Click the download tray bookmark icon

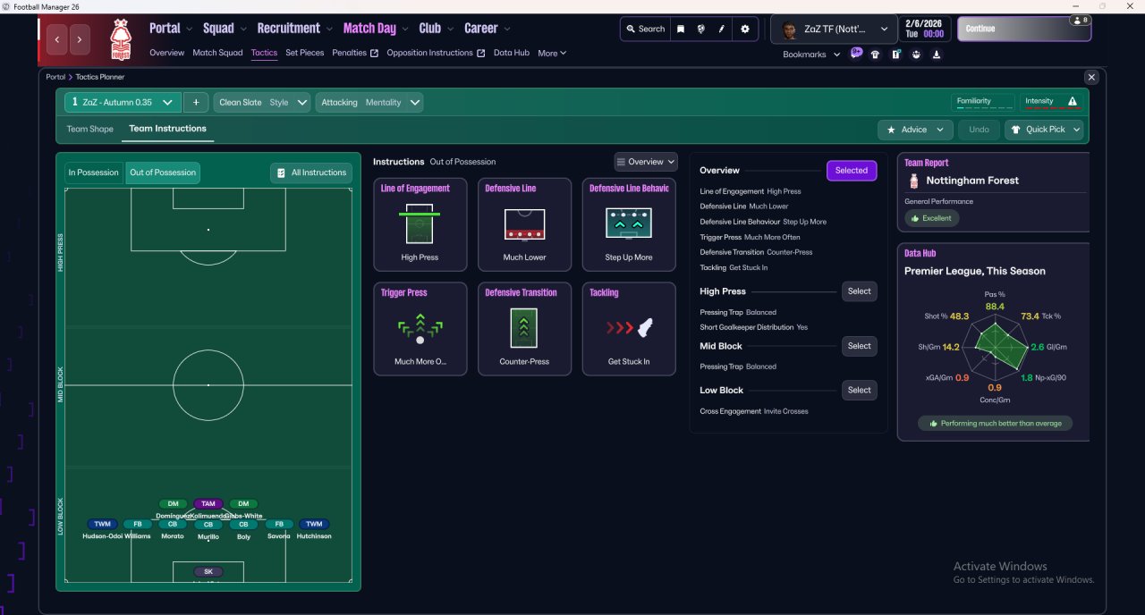(937, 55)
